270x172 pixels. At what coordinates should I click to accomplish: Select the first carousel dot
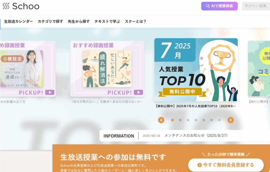(x=172, y=120)
